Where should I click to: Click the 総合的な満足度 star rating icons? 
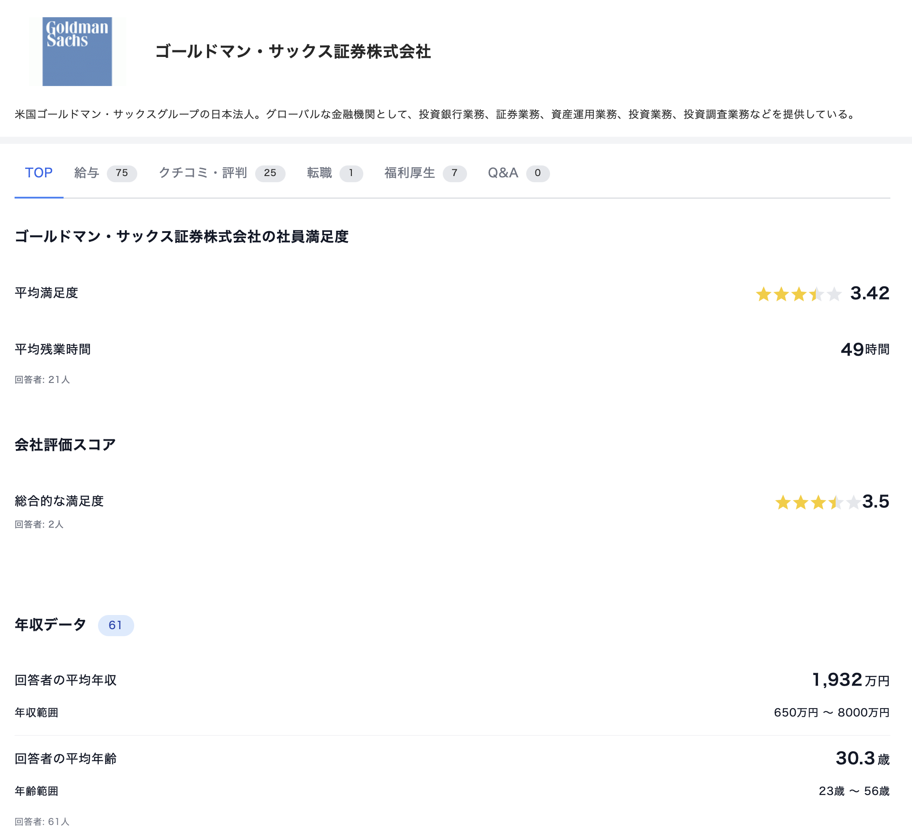818,502
